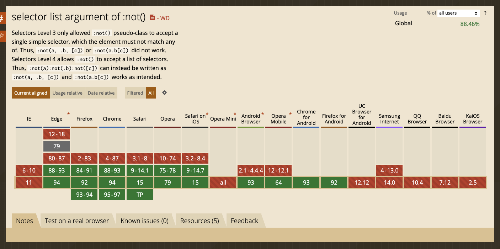Click IE 6-10 cell
The width and height of the screenshot is (500, 249).
point(29,170)
